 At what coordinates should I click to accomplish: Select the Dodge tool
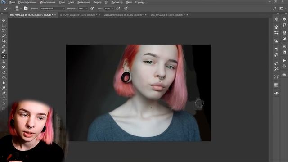4,88
